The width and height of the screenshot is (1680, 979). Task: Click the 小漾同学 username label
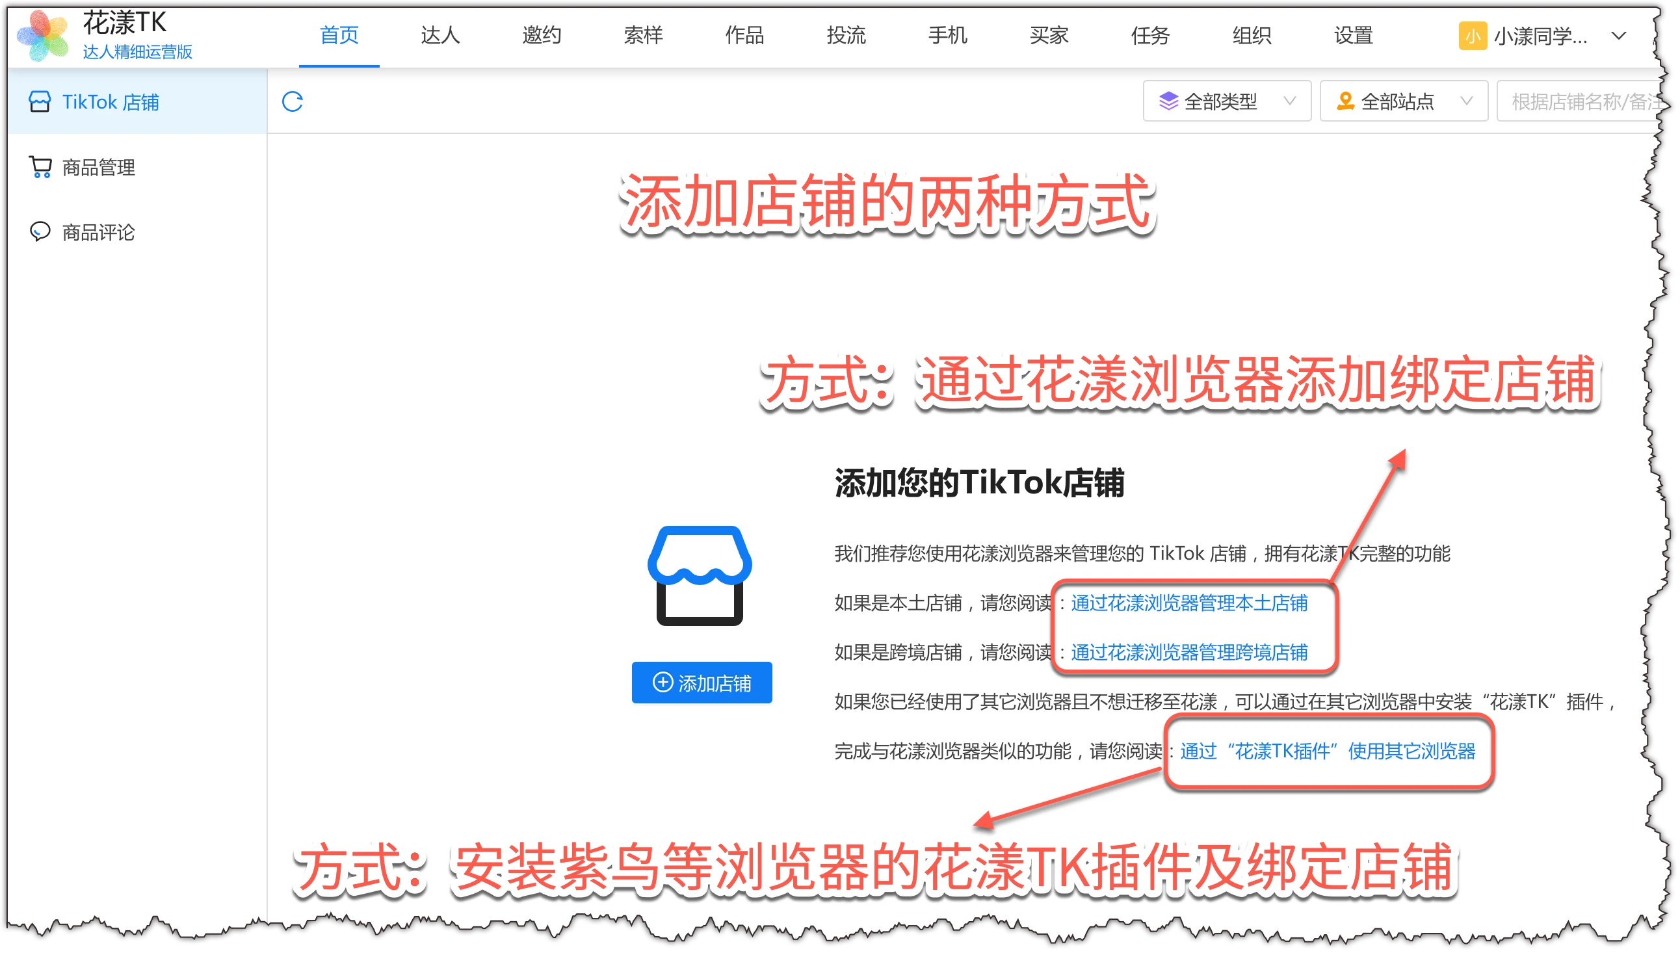point(1540,36)
